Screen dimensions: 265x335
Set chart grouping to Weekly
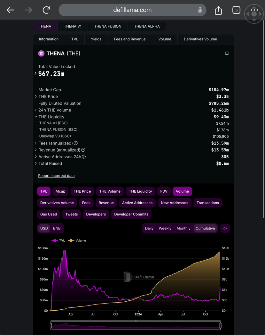[165, 228]
